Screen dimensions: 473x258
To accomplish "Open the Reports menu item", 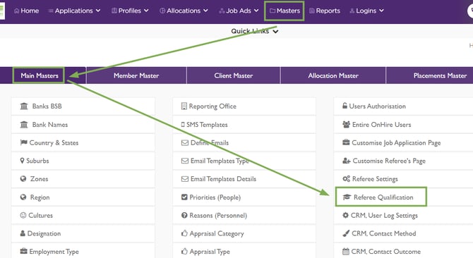I will pyautogui.click(x=325, y=11).
